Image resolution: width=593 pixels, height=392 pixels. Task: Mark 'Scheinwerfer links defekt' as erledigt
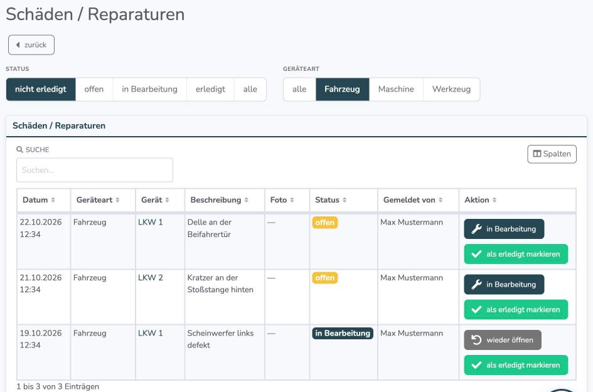coord(516,365)
